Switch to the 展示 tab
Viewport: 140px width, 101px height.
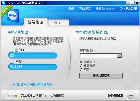pos(58,23)
